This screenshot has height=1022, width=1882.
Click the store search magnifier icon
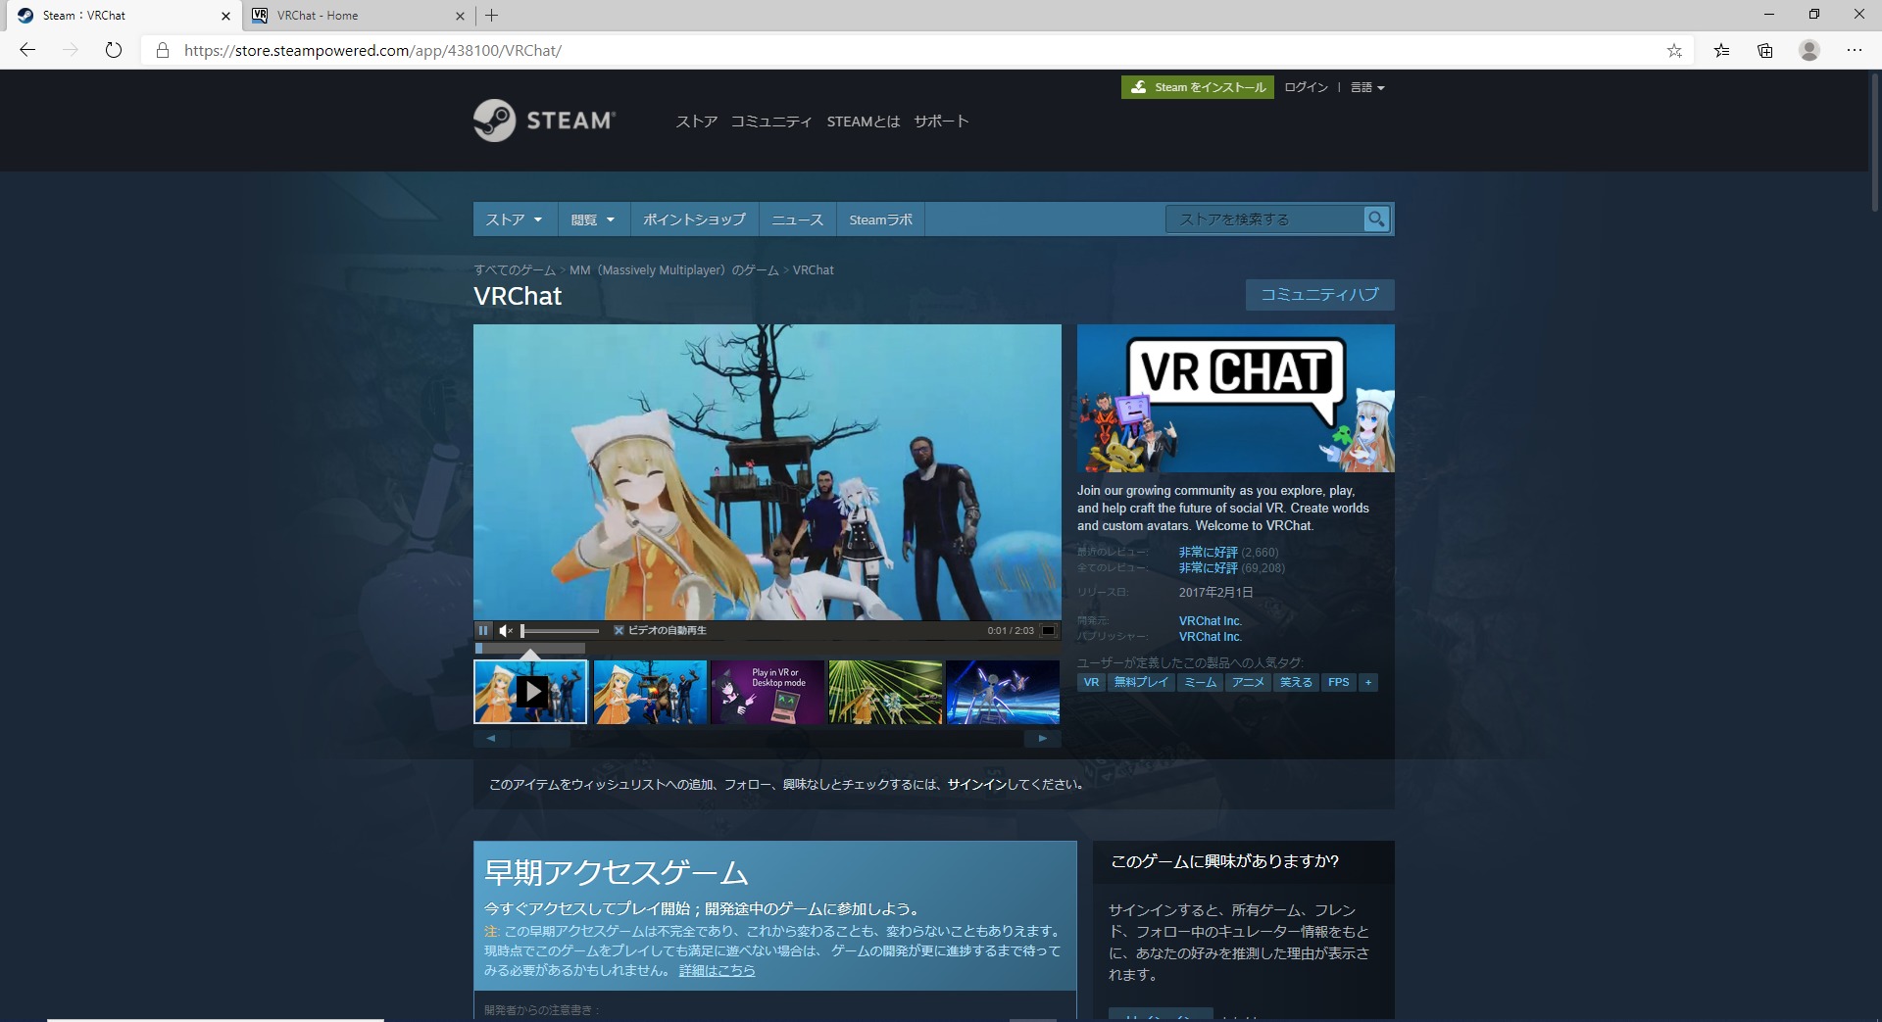click(1376, 219)
